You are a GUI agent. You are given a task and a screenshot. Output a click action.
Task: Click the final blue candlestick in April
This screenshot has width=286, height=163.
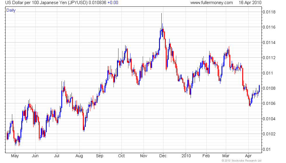pyautogui.click(x=259, y=88)
